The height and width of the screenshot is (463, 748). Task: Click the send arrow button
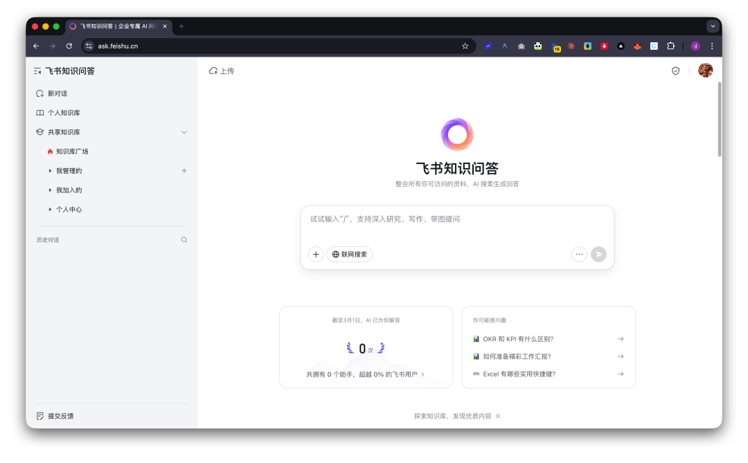pyautogui.click(x=598, y=254)
